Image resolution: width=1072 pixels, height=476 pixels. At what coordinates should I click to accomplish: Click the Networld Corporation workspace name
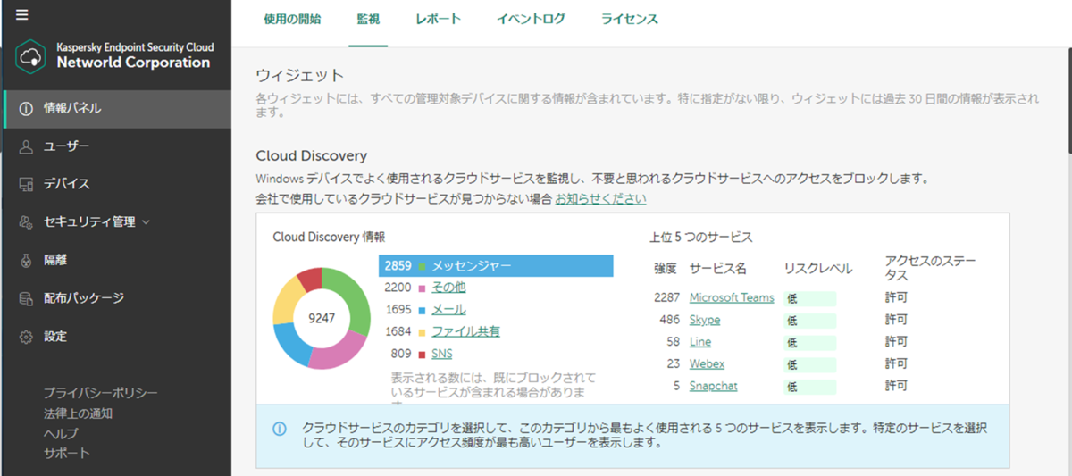click(133, 63)
